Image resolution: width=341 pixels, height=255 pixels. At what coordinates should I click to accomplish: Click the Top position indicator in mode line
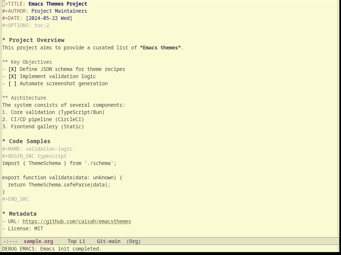[x=72, y=241]
